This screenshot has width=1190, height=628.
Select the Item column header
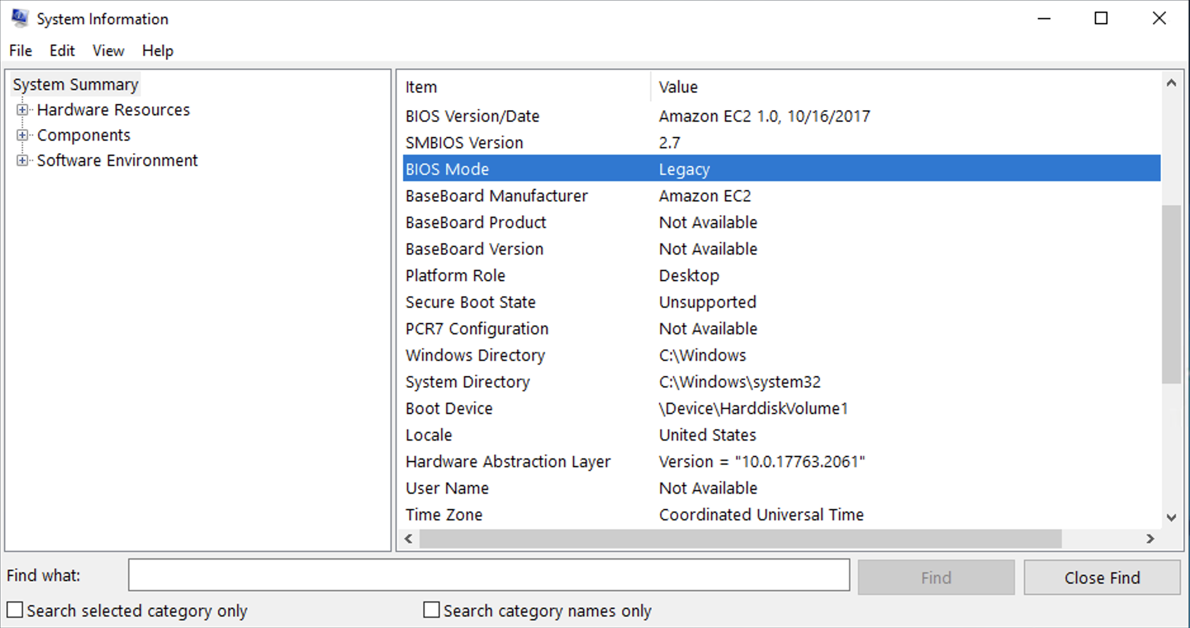(x=421, y=87)
